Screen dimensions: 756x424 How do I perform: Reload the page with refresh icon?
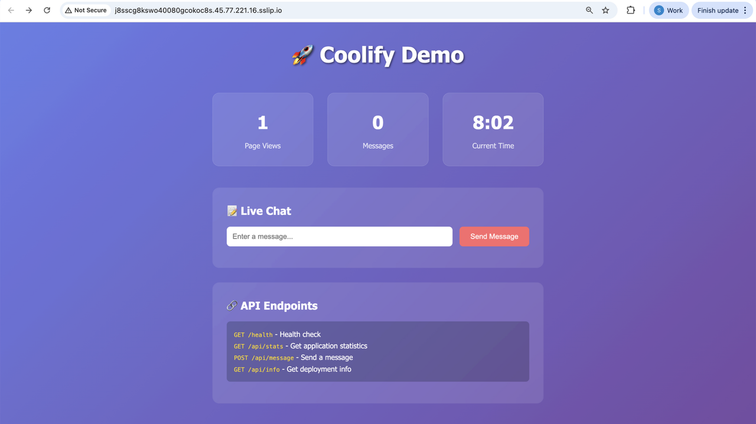(47, 10)
